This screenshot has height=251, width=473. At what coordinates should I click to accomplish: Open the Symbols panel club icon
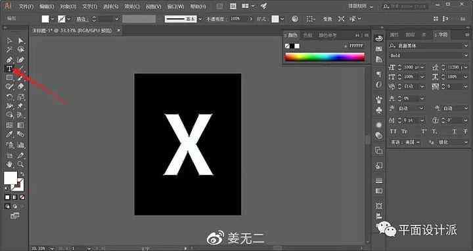pyautogui.click(x=379, y=110)
